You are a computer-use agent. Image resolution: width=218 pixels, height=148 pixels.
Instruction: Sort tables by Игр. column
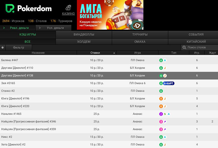pyautogui.click(x=197, y=53)
